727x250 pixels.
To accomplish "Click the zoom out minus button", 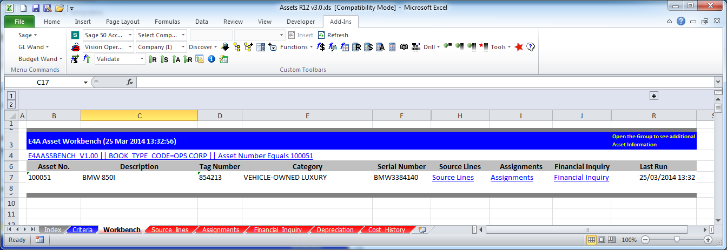I will click(644, 240).
